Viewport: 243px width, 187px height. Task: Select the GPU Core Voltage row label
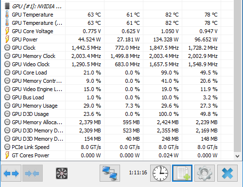[x=33, y=31]
